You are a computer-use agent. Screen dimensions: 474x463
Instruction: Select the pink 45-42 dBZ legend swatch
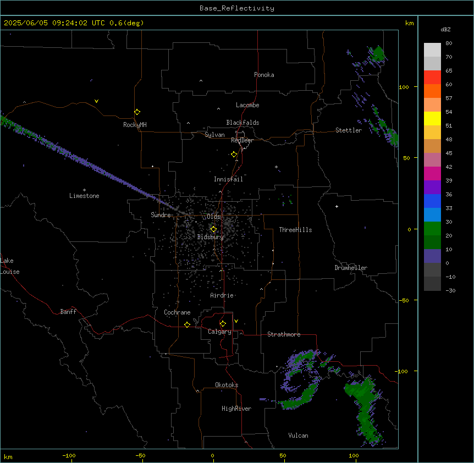[432, 159]
